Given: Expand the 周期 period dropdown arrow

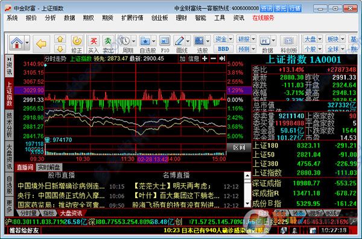Looking at the screenshot, I should [134, 42].
